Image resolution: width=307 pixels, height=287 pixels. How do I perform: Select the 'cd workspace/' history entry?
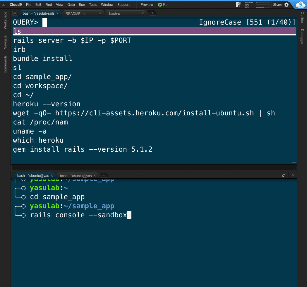pyautogui.click(x=40, y=86)
